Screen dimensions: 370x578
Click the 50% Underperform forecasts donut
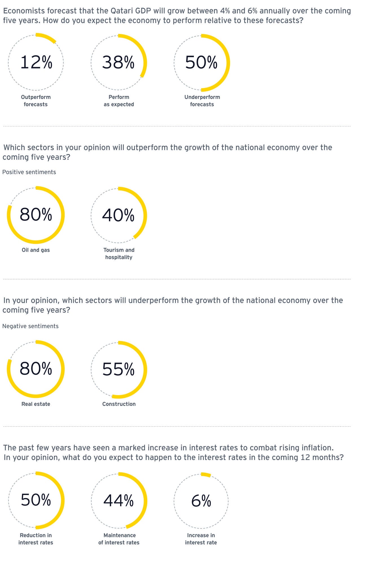pos(202,62)
